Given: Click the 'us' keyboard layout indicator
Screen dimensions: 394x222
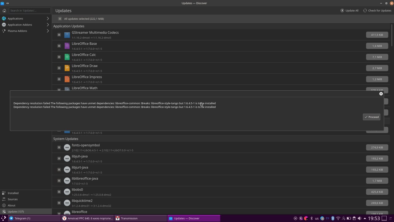Looking at the screenshot, I should tap(317, 218).
